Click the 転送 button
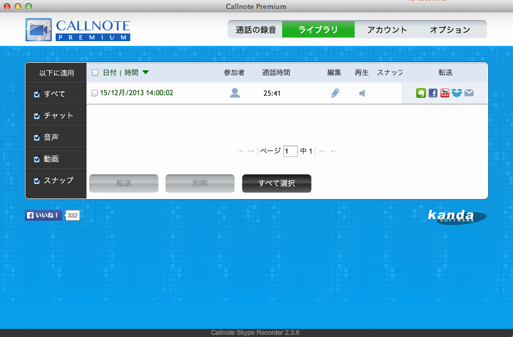The image size is (513, 337). point(124,183)
